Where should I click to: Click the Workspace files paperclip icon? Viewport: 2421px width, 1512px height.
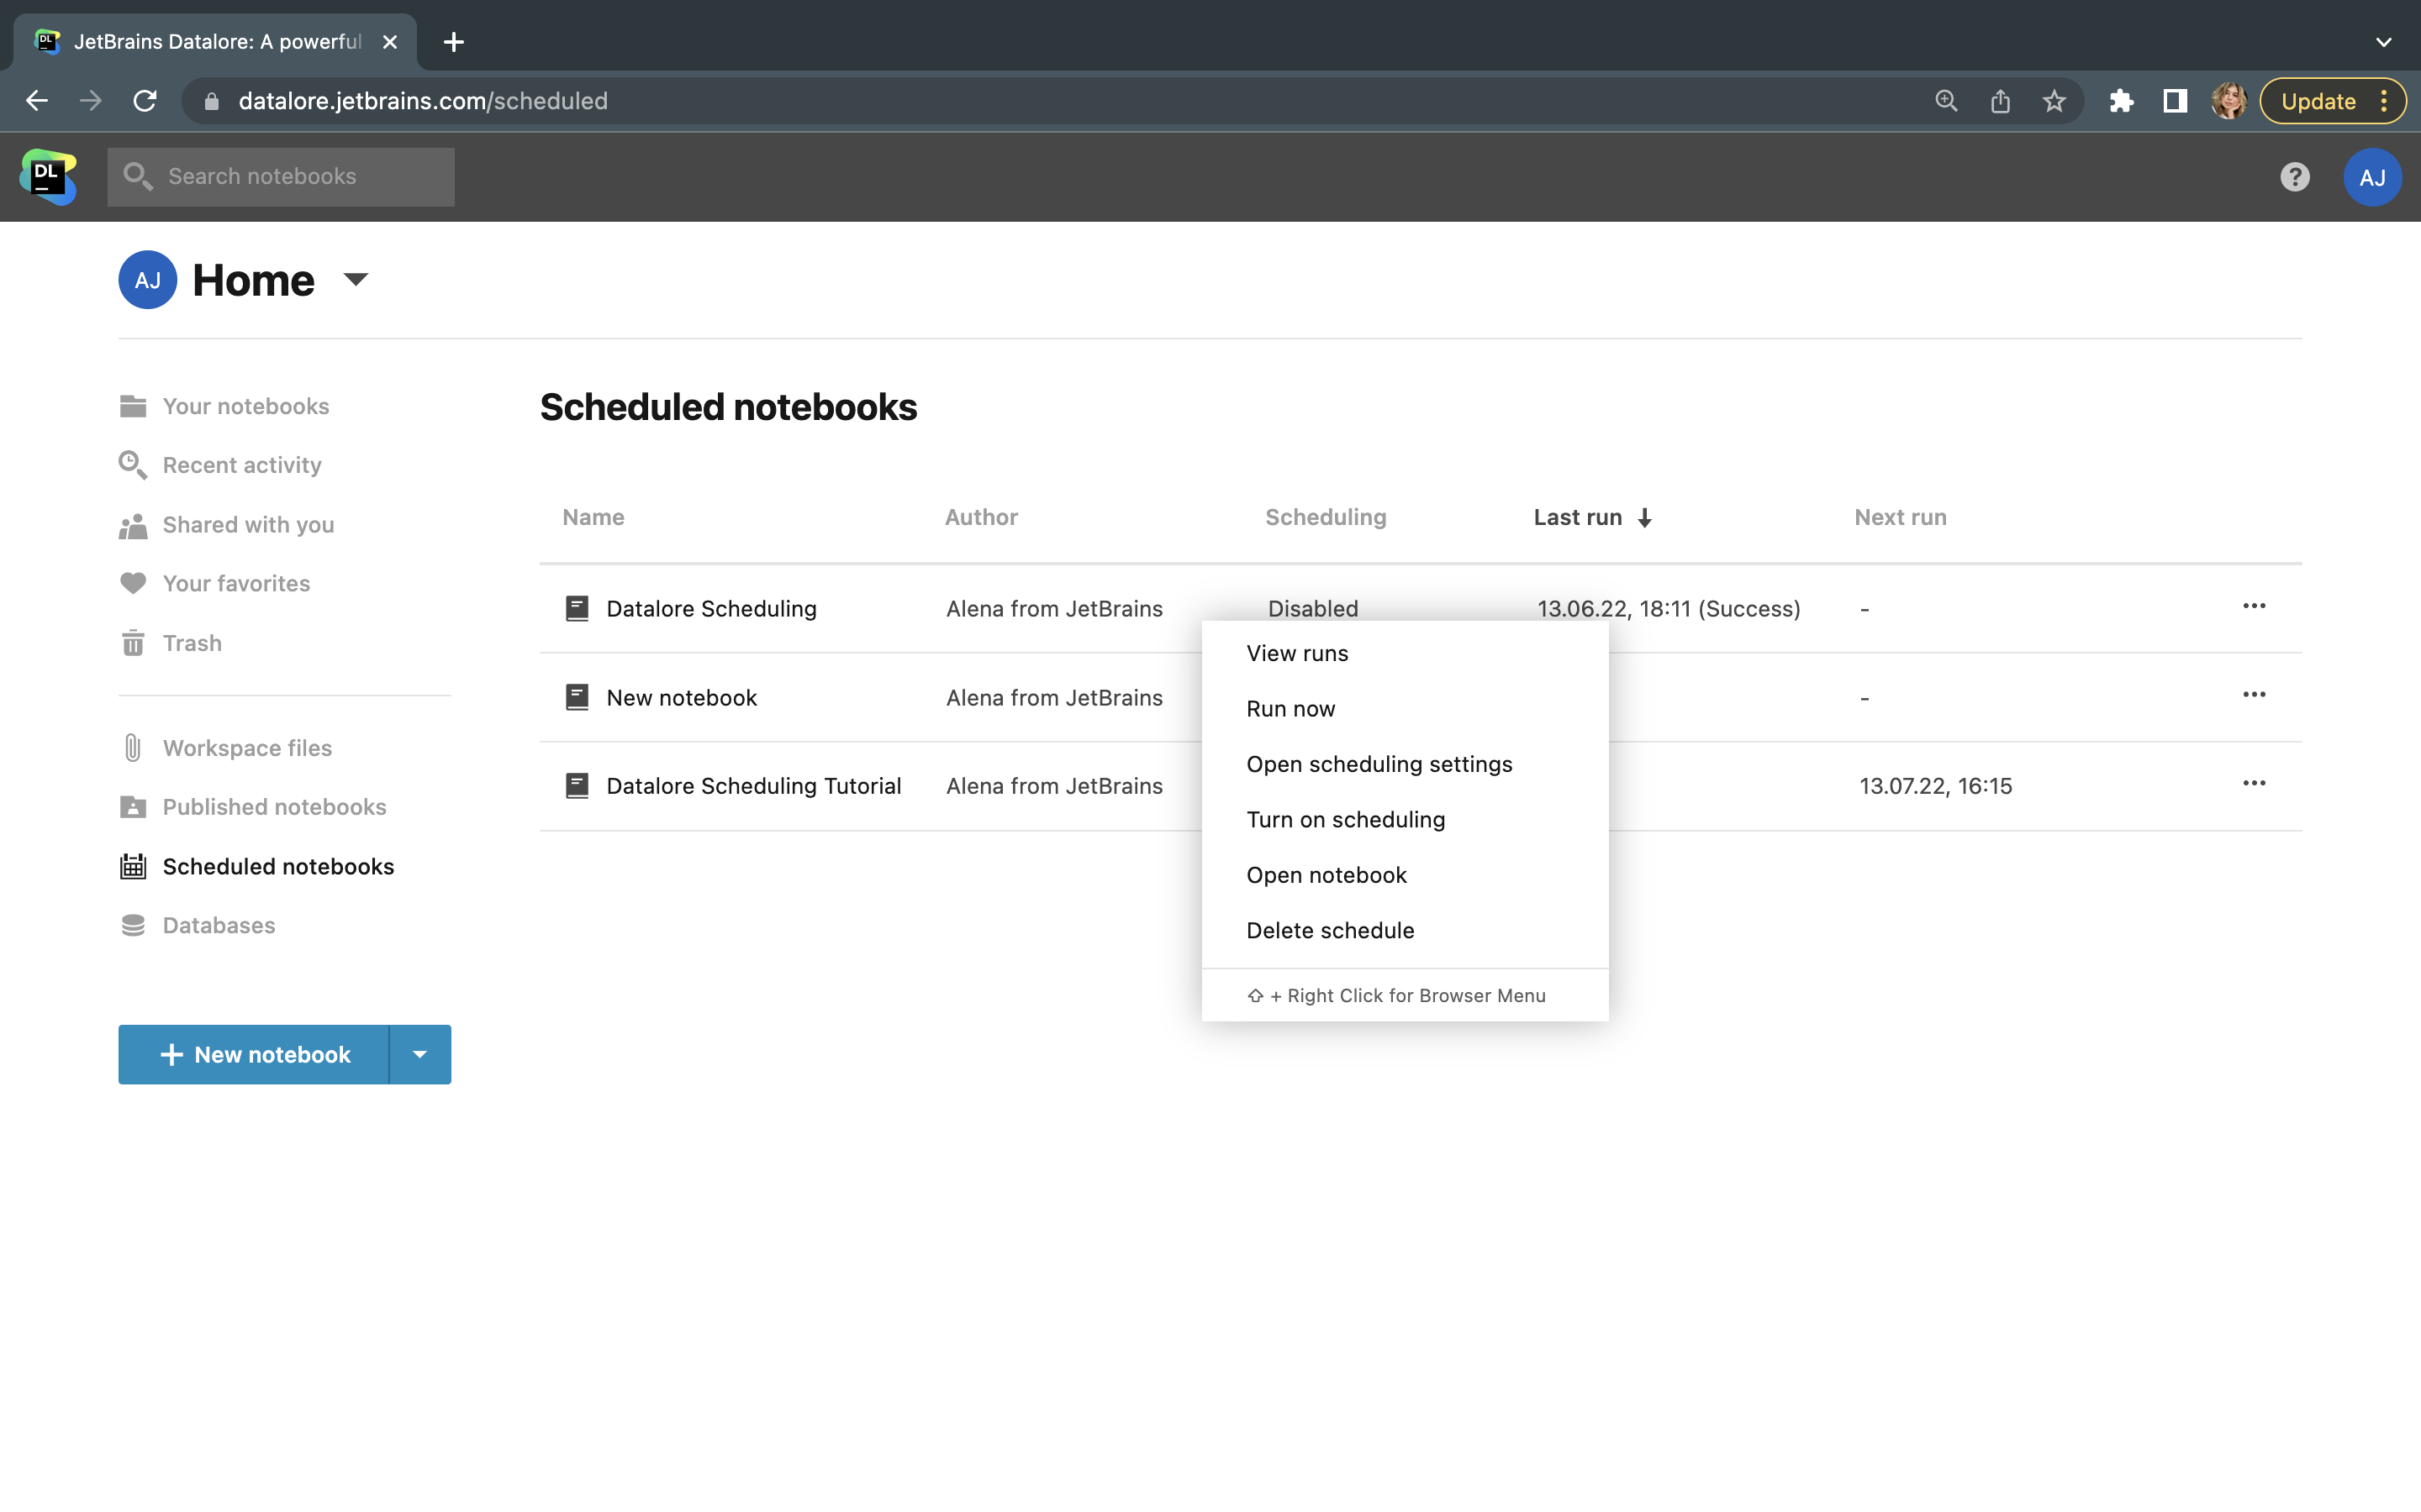pyautogui.click(x=133, y=748)
